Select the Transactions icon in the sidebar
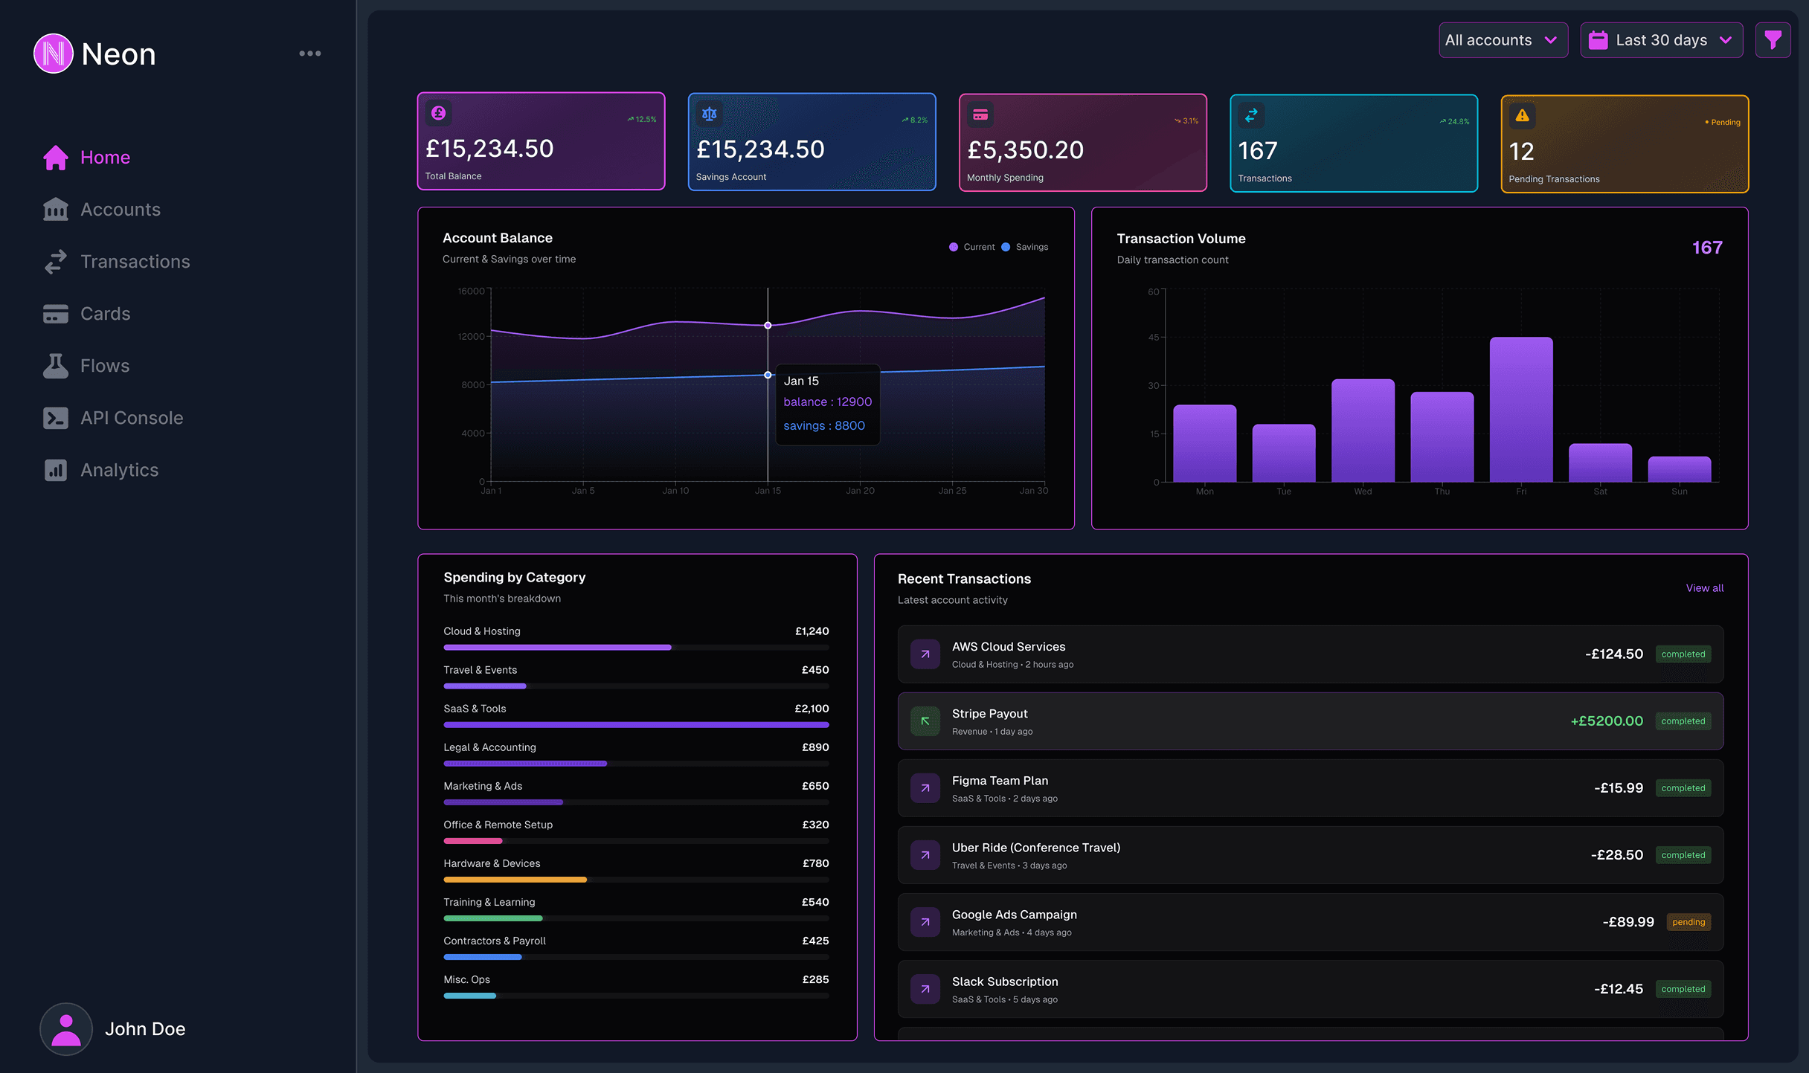Image resolution: width=1809 pixels, height=1073 pixels. pos(55,261)
